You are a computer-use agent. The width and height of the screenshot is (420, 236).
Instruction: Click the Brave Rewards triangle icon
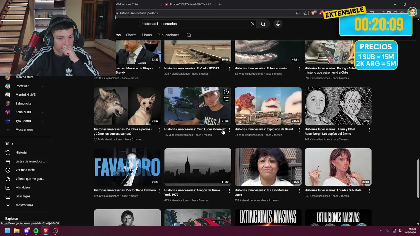coord(321,13)
